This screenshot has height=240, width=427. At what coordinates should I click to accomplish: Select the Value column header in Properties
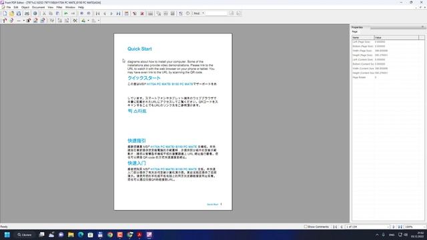396,37
